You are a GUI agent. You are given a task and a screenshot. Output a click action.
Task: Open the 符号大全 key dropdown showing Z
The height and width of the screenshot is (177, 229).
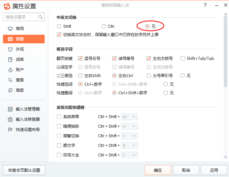coord(129,155)
